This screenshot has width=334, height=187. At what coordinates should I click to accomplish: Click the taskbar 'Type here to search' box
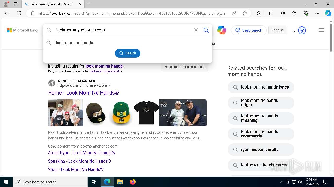coord(50,182)
